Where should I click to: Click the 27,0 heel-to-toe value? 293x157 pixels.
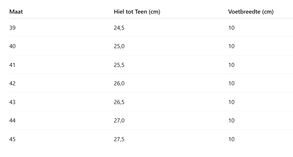[119, 121]
